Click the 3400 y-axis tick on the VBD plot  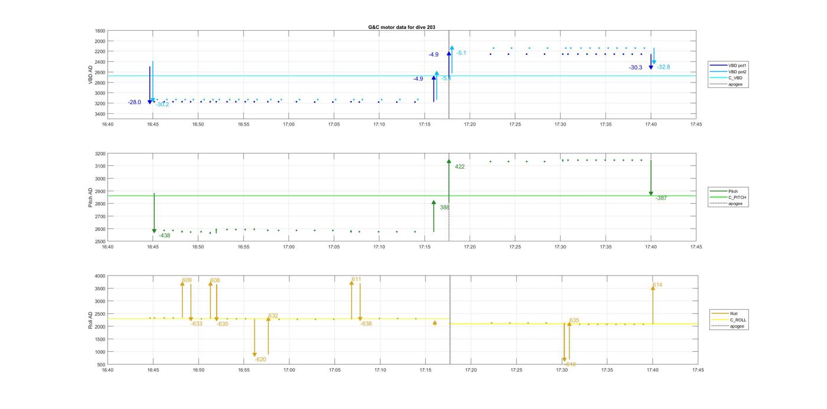click(100, 114)
